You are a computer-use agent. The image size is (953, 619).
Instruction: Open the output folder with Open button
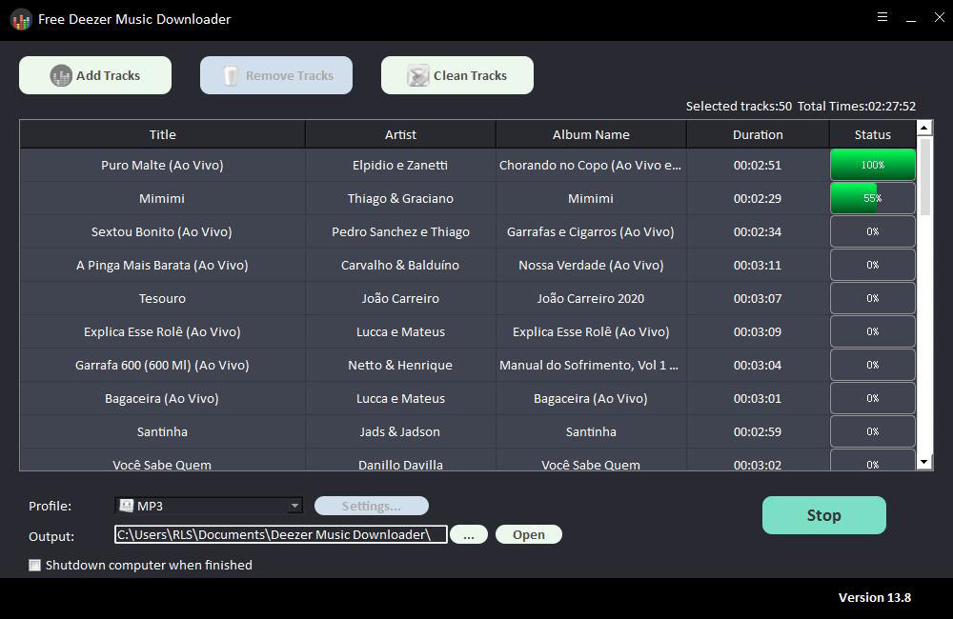(528, 534)
